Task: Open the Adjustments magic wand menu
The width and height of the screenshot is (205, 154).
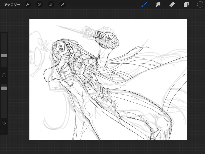Action: click(39, 4)
